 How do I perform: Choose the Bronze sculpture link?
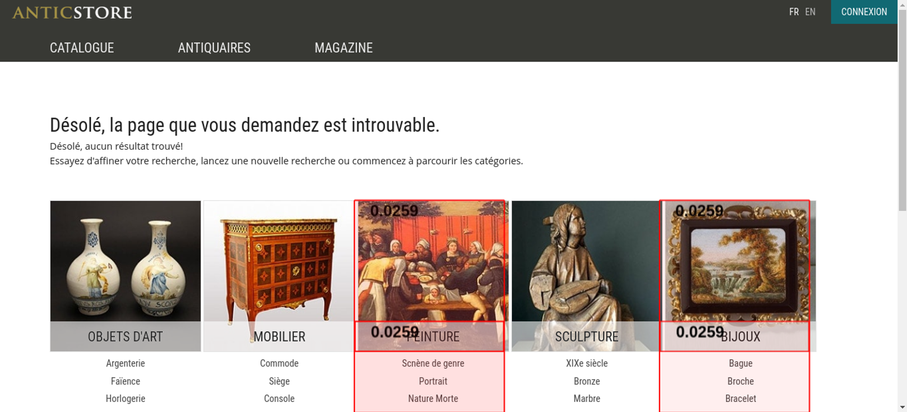(587, 381)
